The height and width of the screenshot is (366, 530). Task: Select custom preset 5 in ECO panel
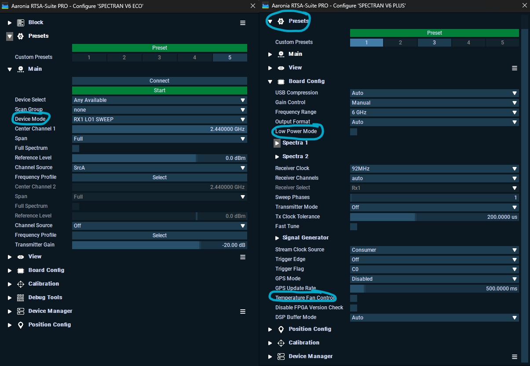point(230,58)
